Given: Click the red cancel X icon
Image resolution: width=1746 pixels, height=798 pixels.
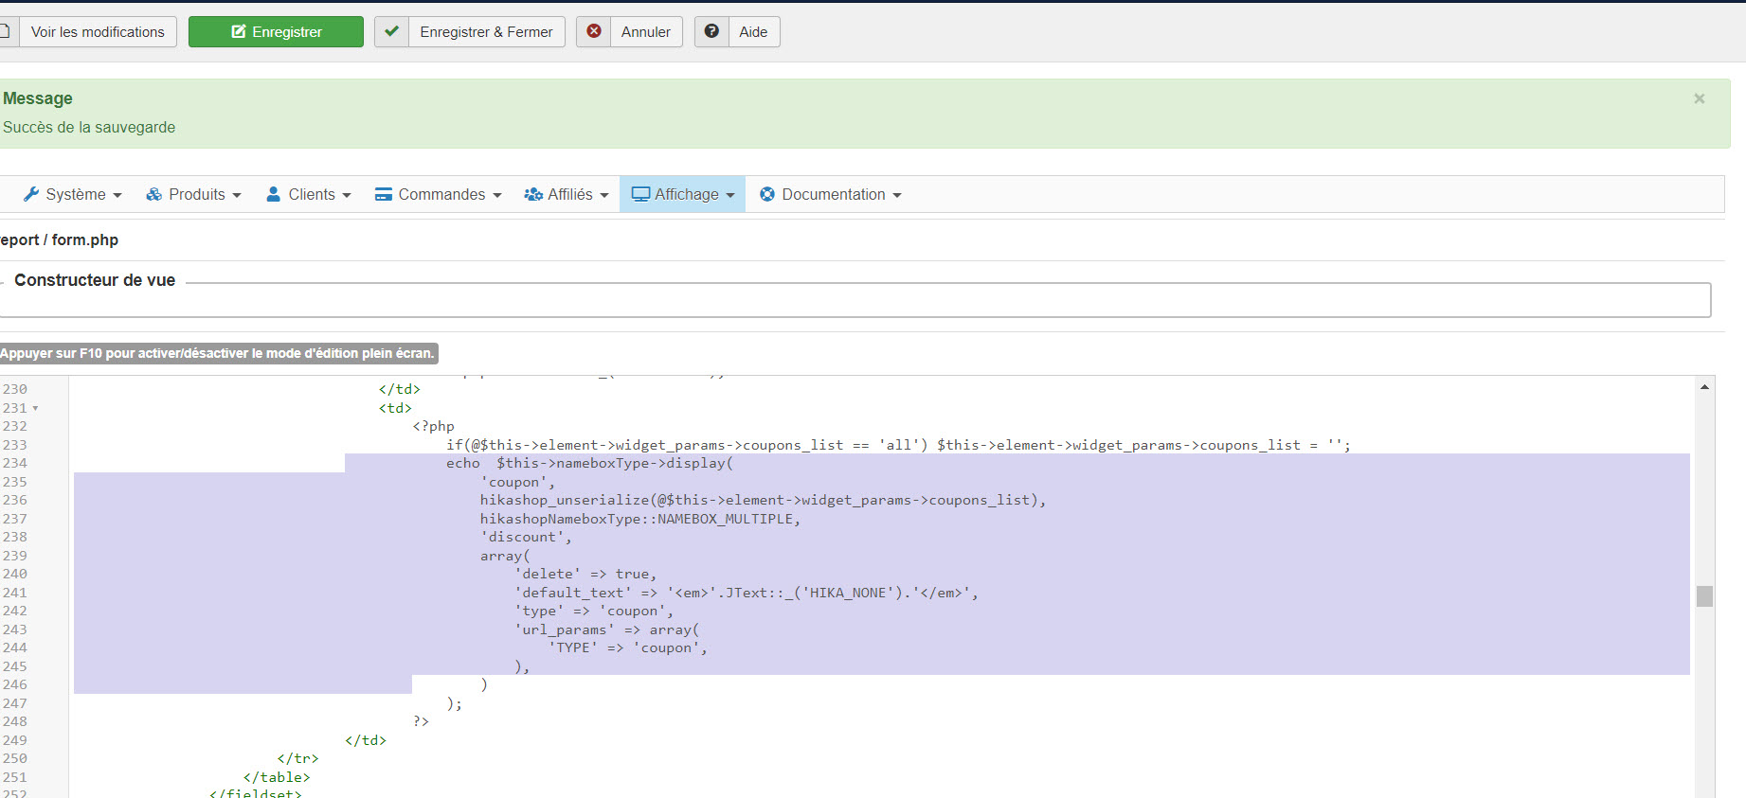Looking at the screenshot, I should [x=594, y=31].
